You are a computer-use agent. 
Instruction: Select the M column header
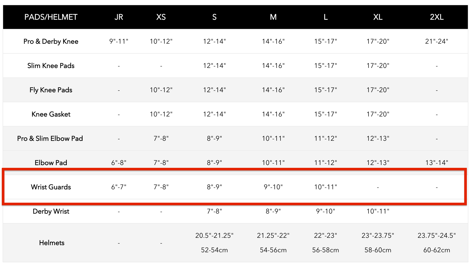pos(273,17)
